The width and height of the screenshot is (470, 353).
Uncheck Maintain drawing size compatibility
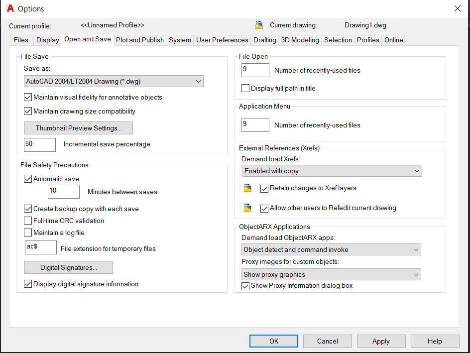28,111
